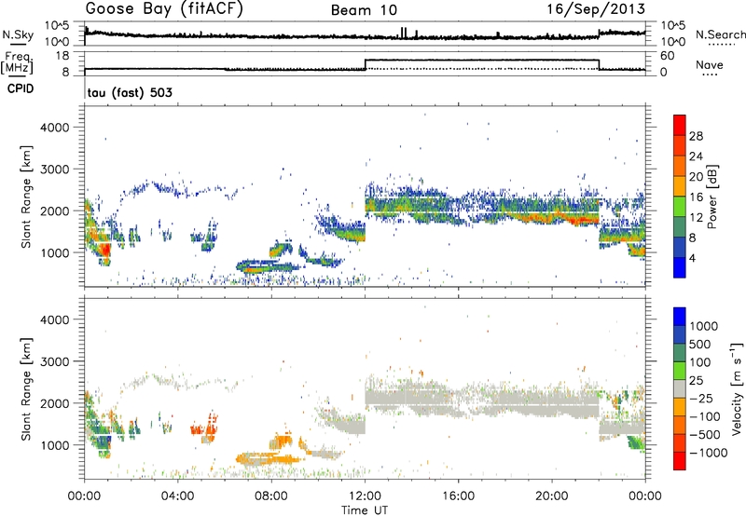Click the "-500" value on velocity color bar
The height and width of the screenshot is (516, 746).
pos(704,435)
